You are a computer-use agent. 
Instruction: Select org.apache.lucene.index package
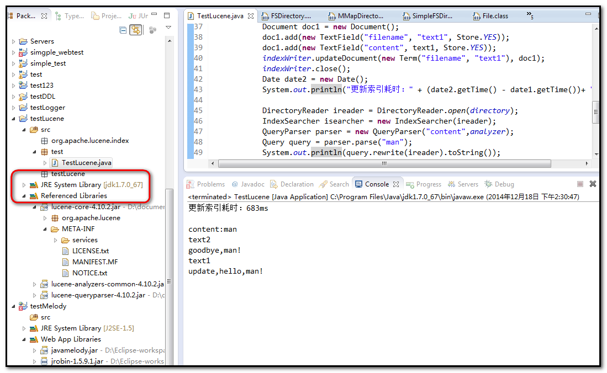[85, 141]
